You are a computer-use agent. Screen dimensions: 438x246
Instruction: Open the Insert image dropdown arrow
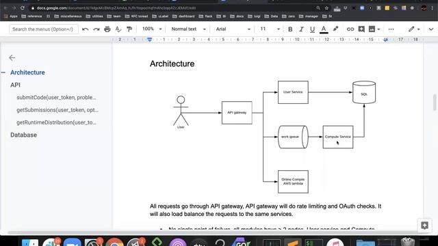[378, 29]
